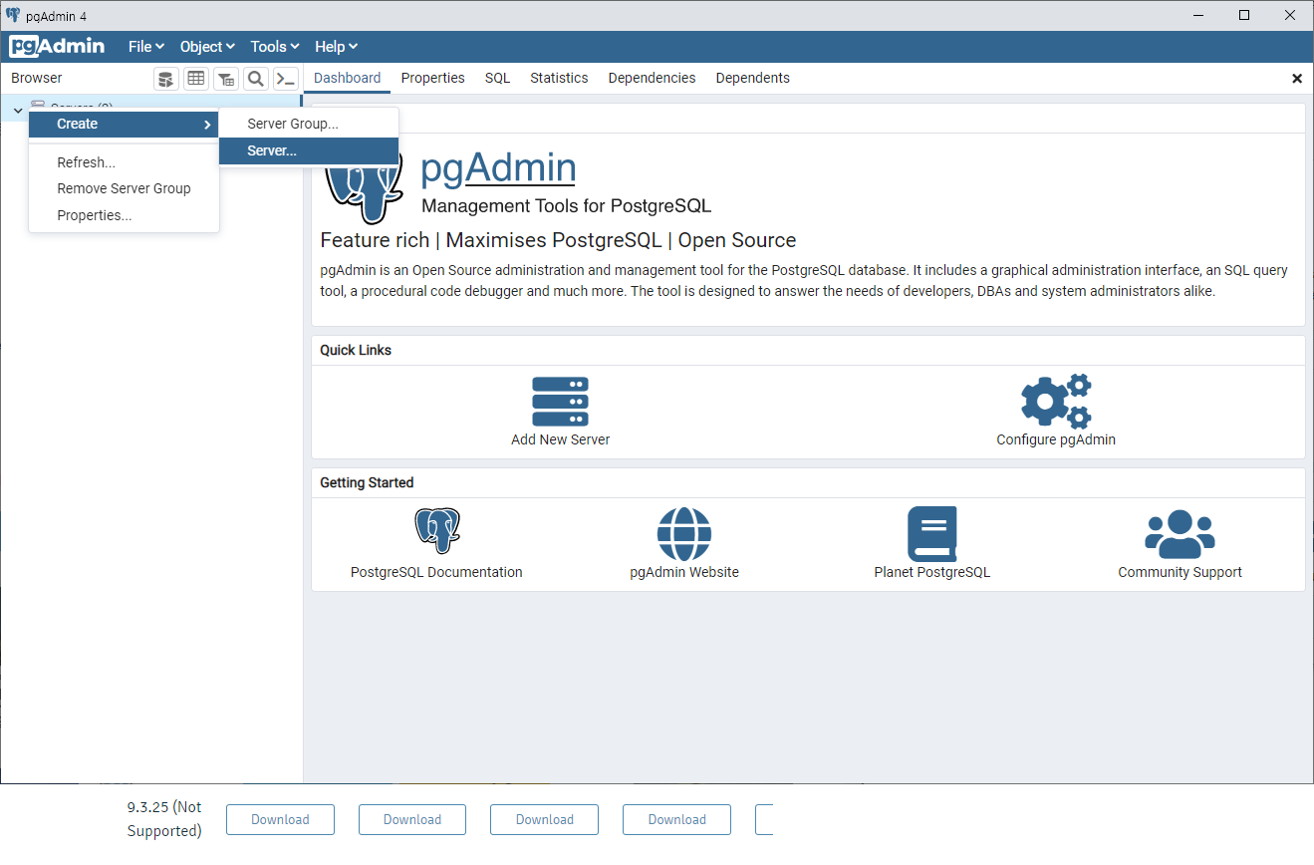
Task: Click the elephant icon in the title bar
Action: [x=13, y=15]
